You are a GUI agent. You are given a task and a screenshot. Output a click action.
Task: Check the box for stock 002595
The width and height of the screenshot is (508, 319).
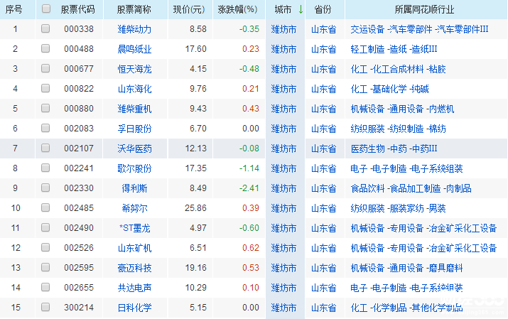(45, 267)
